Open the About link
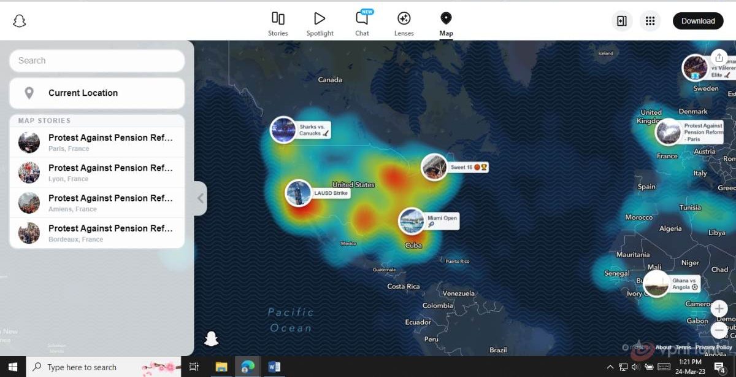Viewport: 736px width, 377px height. (x=663, y=348)
